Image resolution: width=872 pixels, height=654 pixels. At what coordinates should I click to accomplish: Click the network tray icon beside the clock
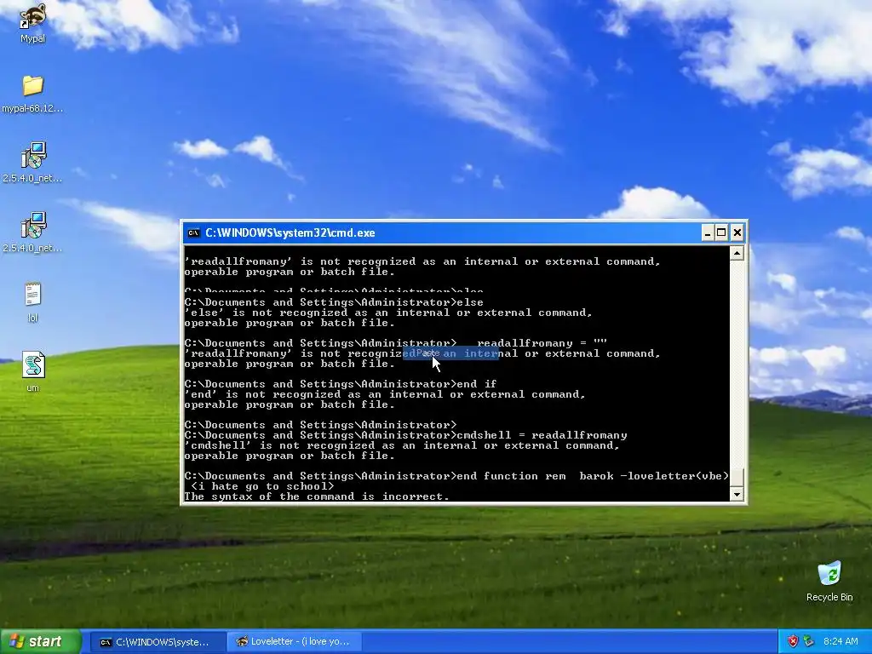(x=809, y=641)
